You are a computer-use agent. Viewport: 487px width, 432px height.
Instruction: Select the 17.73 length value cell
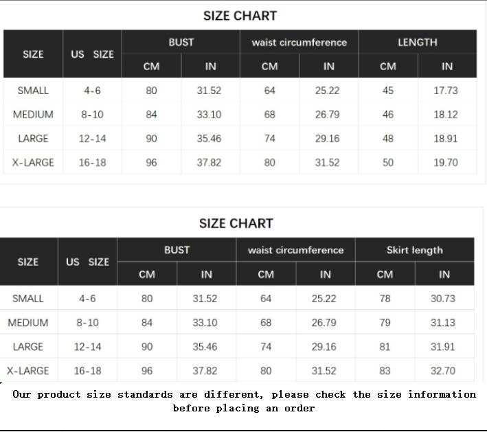(446, 91)
